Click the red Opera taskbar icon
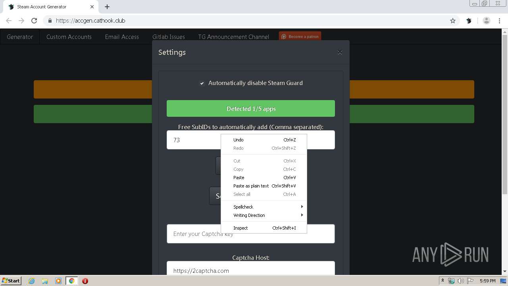The height and width of the screenshot is (286, 508). coord(85,281)
